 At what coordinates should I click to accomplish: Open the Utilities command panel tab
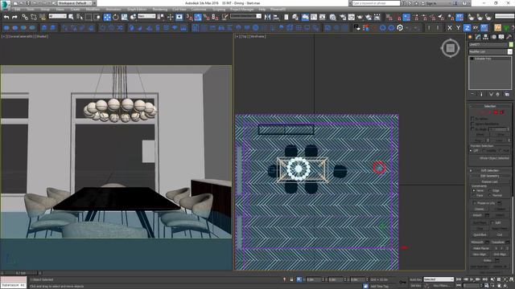pos(509,37)
